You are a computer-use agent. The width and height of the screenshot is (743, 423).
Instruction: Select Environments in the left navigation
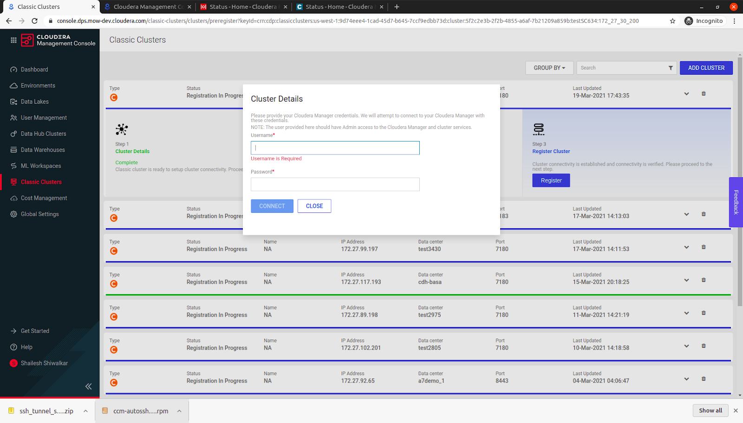[38, 85]
